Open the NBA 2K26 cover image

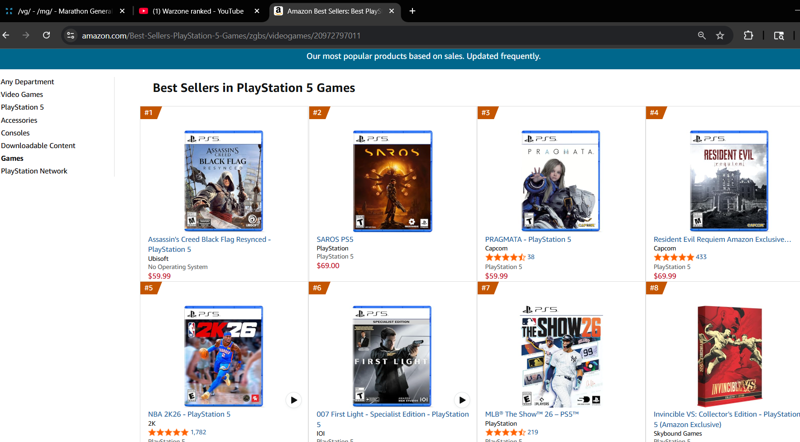click(x=224, y=356)
